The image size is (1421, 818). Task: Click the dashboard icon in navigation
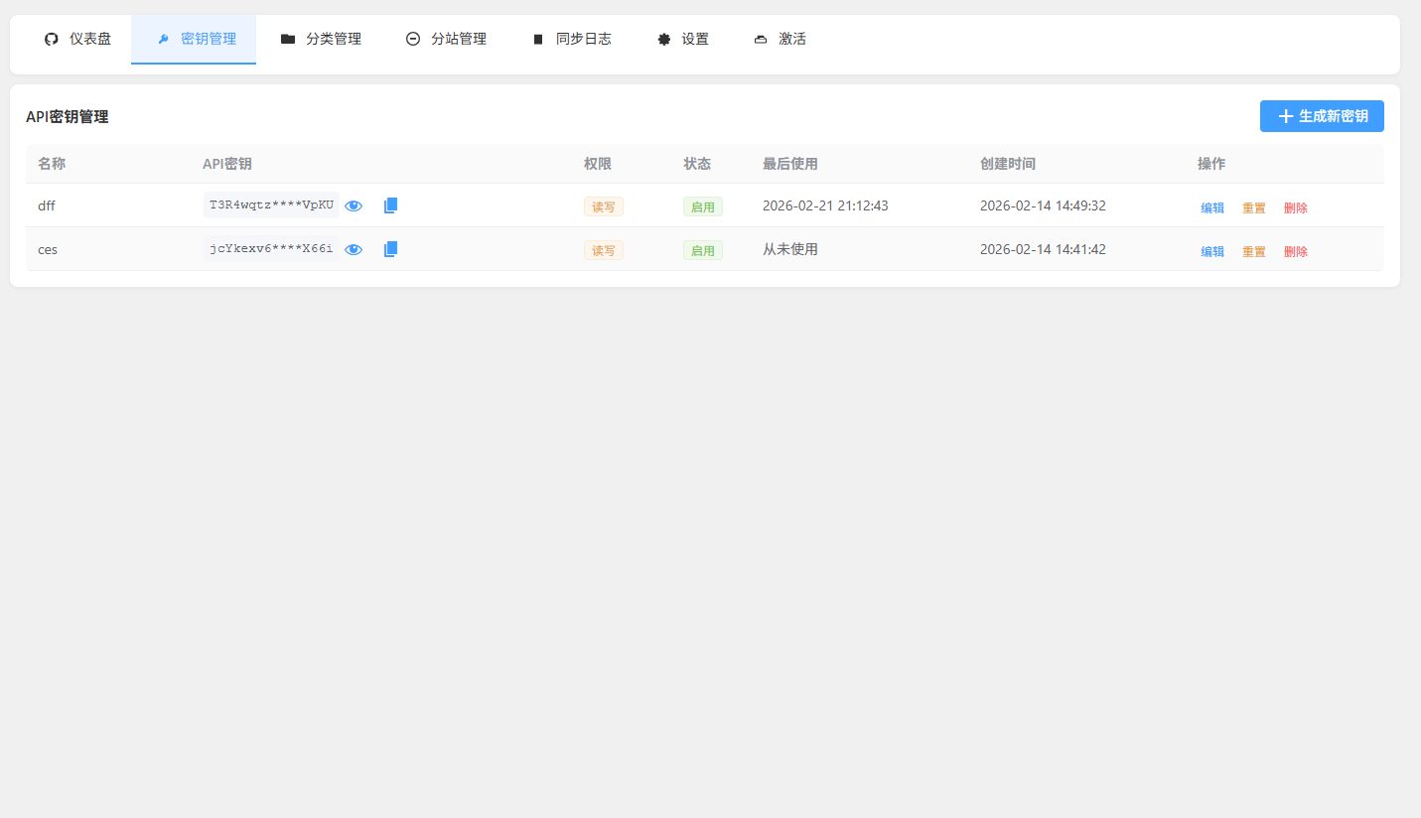click(52, 40)
